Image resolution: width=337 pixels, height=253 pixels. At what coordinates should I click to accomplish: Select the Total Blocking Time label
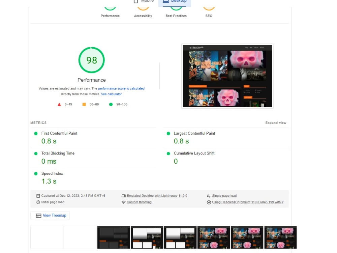click(x=58, y=153)
